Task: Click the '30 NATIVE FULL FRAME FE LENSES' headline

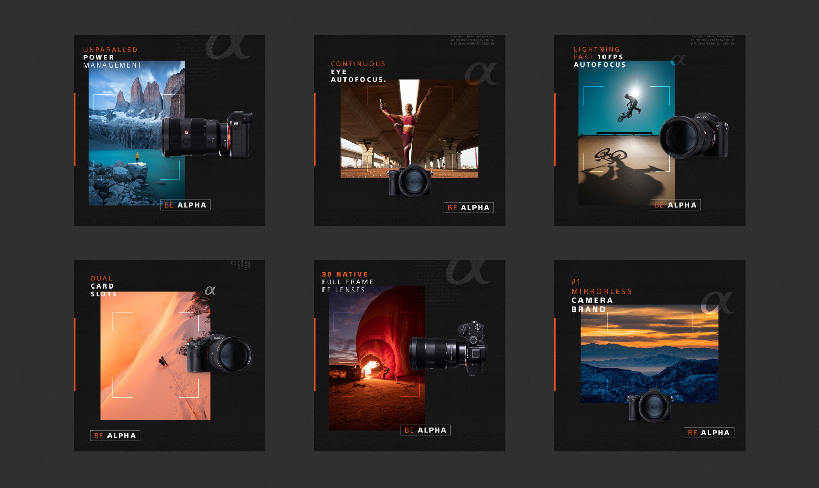Action: point(348,282)
